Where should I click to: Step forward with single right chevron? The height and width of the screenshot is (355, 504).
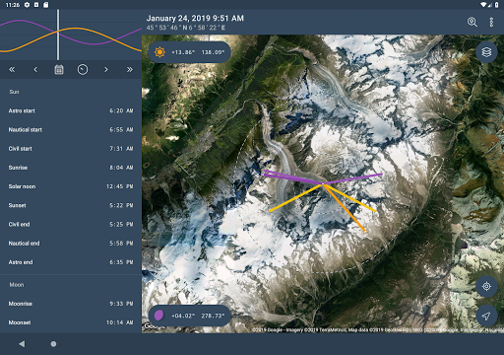106,70
